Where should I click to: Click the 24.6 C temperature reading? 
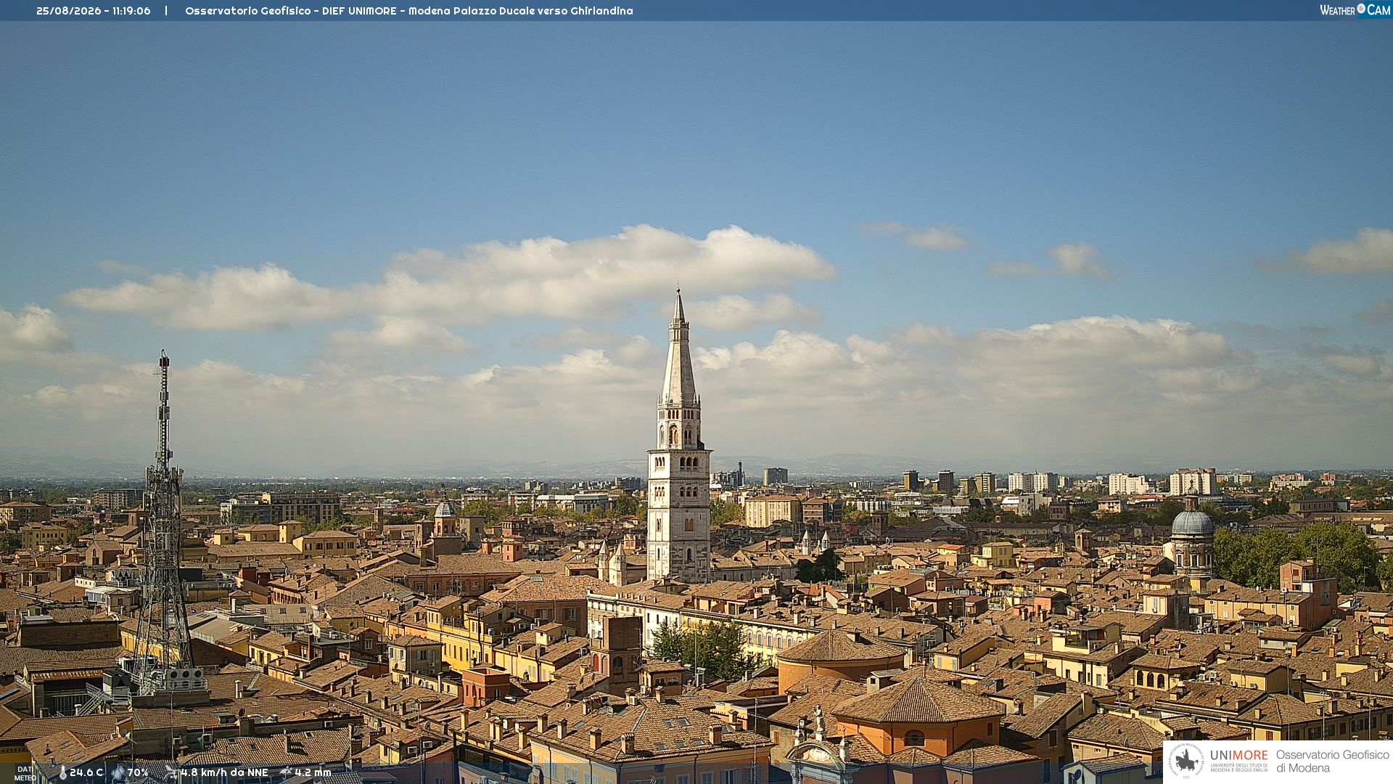(x=86, y=773)
